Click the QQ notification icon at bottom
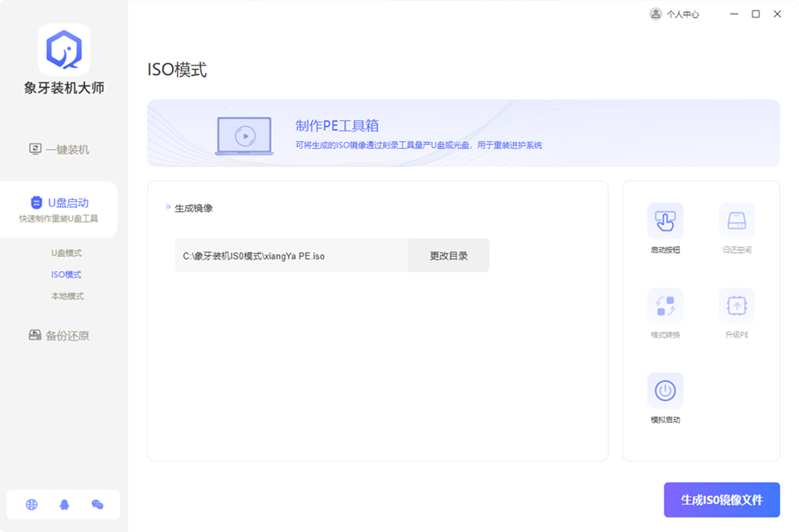The width and height of the screenshot is (799, 532). 64,505
